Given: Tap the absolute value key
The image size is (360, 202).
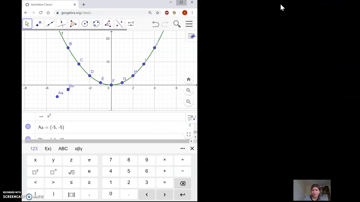Looking at the screenshot, I should point(71,194).
